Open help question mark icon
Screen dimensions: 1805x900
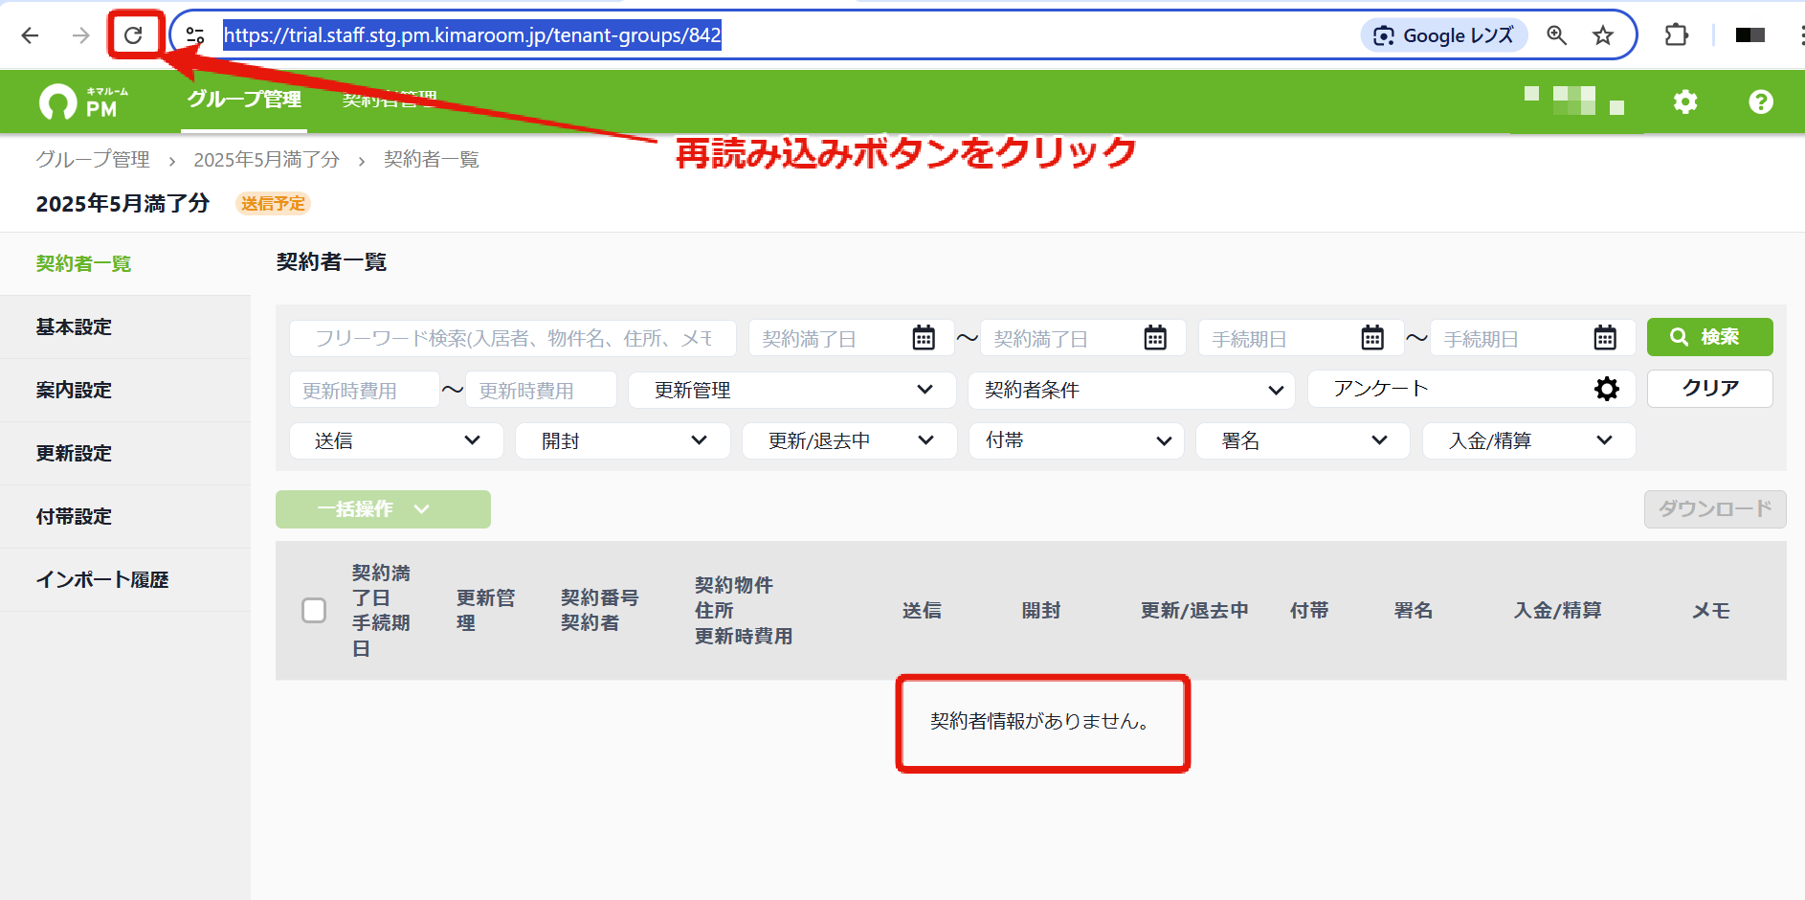[1761, 101]
